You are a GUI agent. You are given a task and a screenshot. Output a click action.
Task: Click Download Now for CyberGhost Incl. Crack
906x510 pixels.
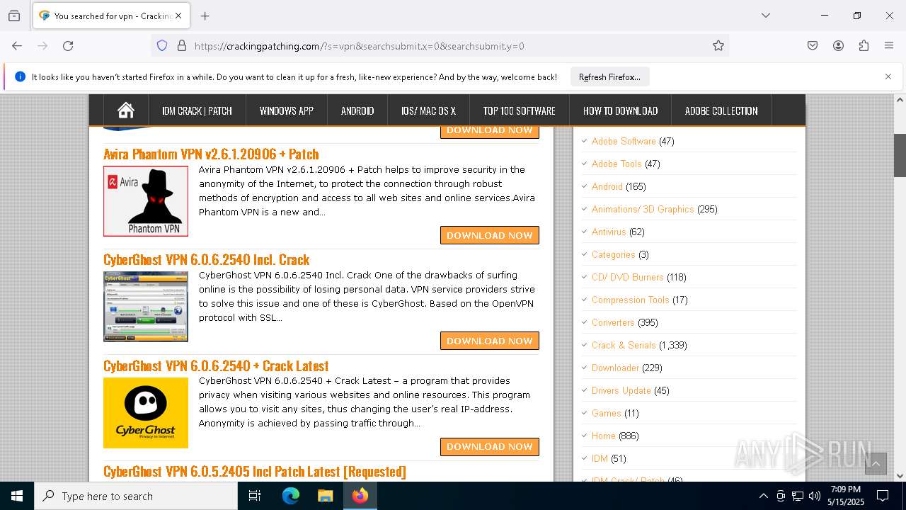coord(490,341)
